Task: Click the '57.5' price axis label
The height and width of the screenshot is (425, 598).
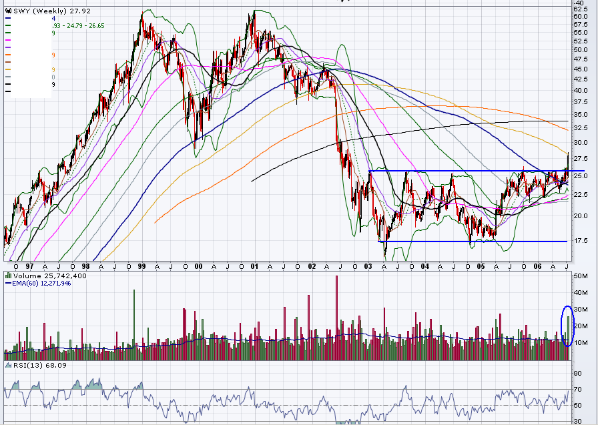Action: (580, 25)
